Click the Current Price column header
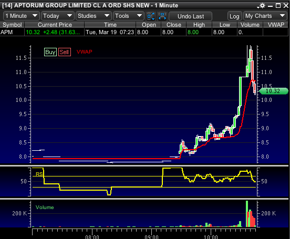Viewport: 290px width, 239px height. [55, 25]
